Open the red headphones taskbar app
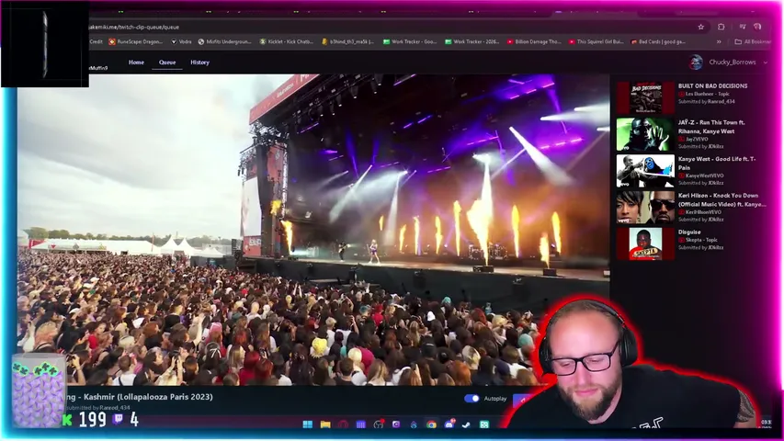The height and width of the screenshot is (441, 784). [343, 424]
